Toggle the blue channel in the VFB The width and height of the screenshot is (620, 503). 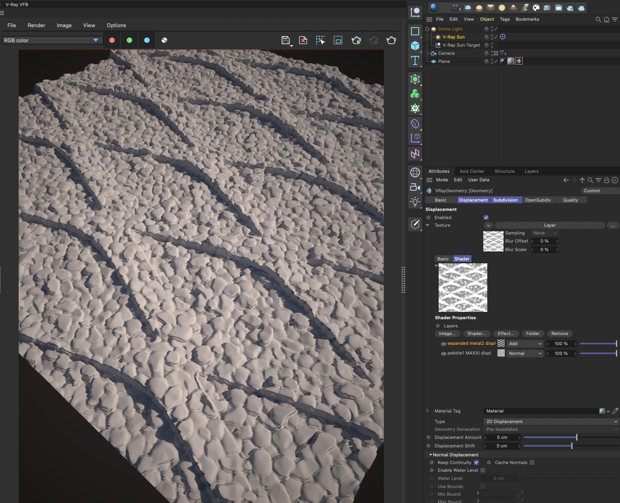coord(147,40)
